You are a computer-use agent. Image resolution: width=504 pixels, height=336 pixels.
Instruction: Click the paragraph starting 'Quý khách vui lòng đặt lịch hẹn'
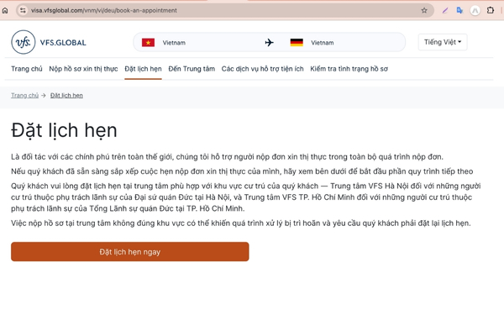pos(246,197)
